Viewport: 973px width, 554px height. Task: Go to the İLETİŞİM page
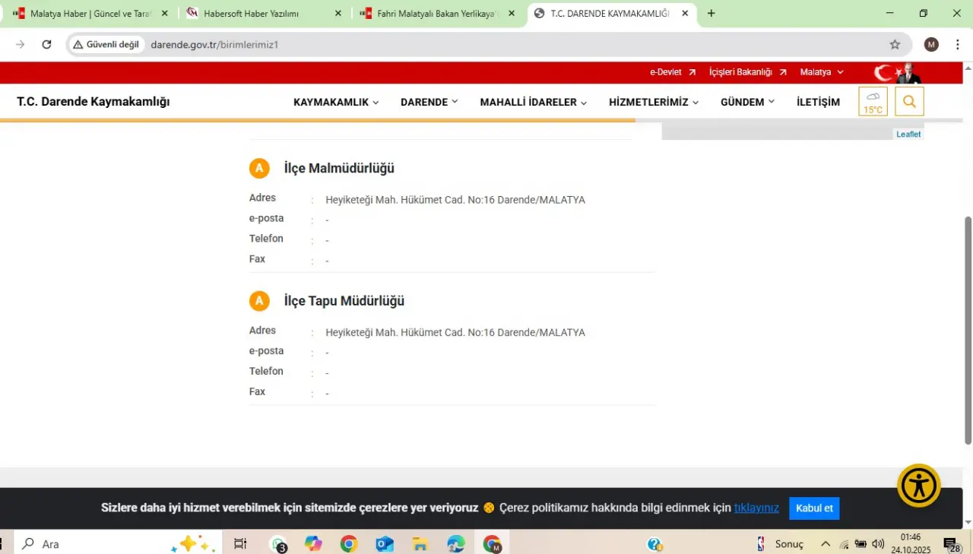(x=818, y=103)
